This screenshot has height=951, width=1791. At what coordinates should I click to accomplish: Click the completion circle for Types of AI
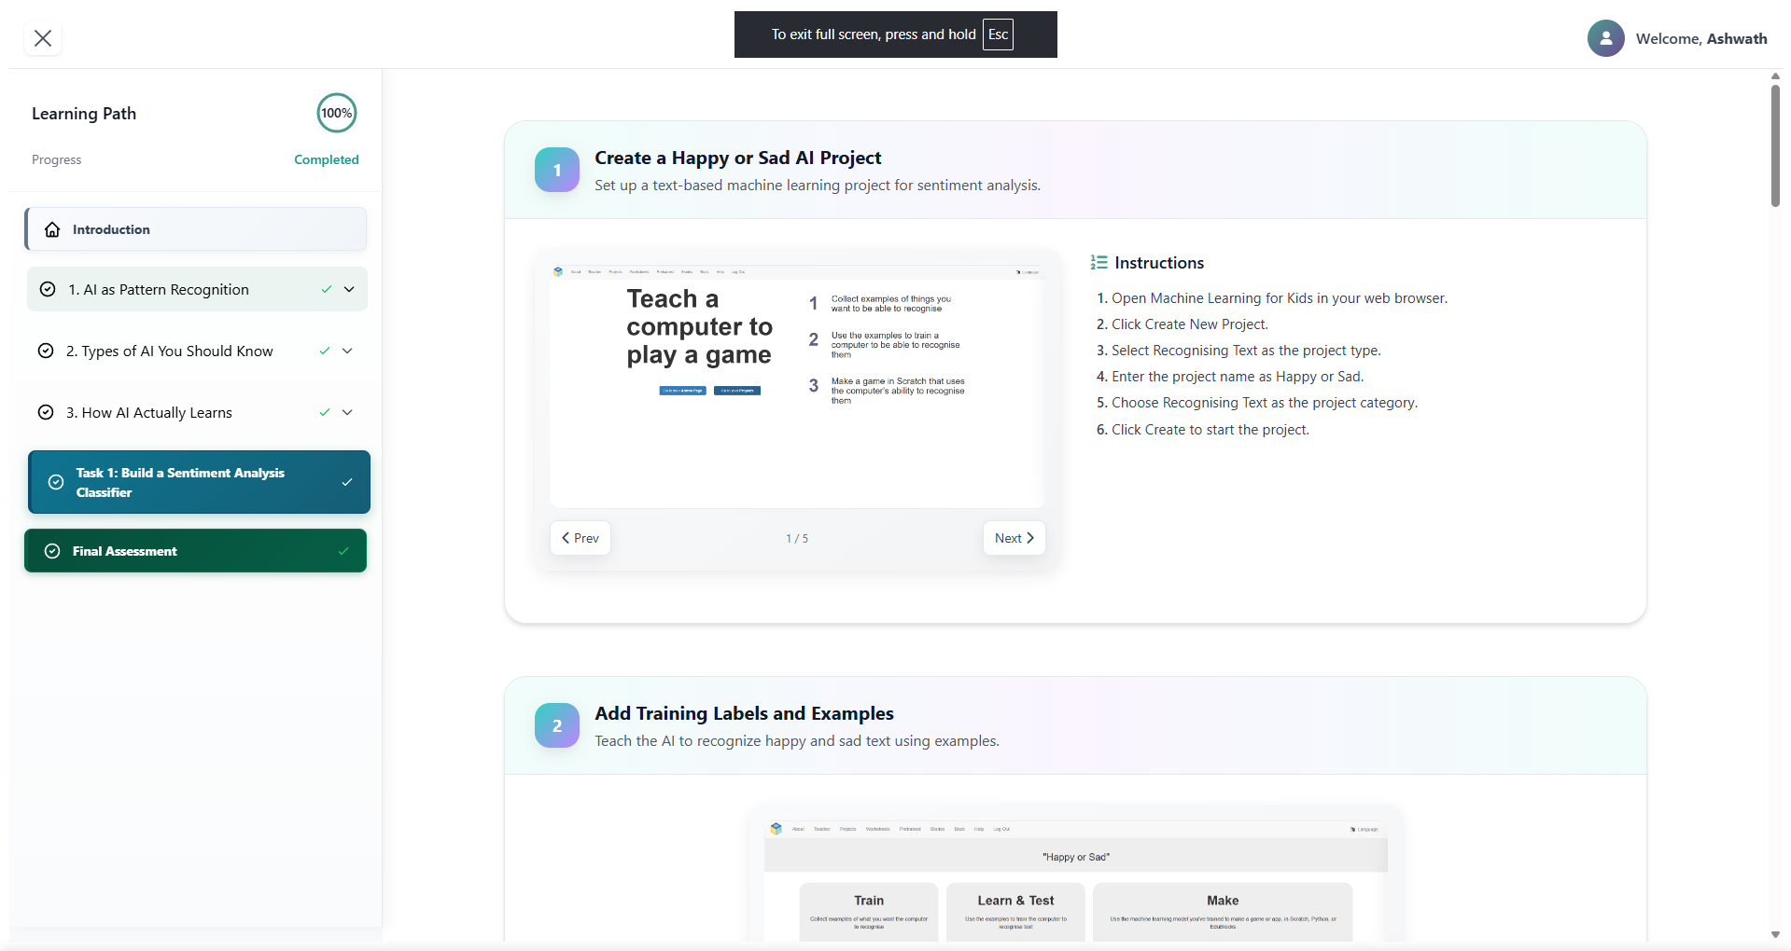46,351
